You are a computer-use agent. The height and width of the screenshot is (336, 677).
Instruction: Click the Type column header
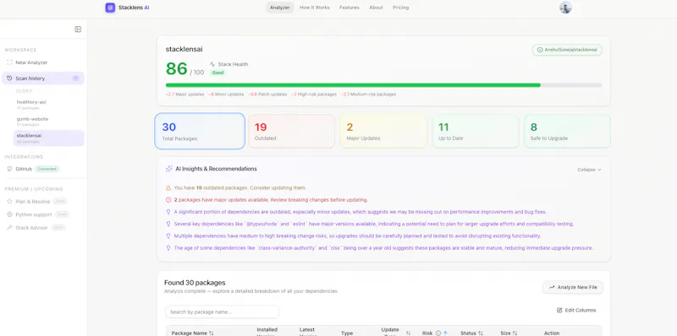point(347,333)
